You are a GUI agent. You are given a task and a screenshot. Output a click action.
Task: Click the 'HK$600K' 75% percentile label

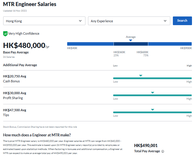click(x=142, y=52)
